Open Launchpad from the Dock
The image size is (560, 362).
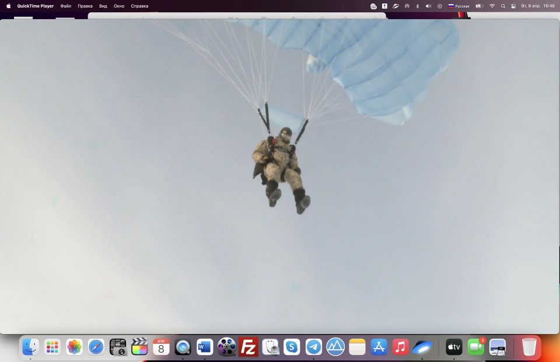[52, 347]
